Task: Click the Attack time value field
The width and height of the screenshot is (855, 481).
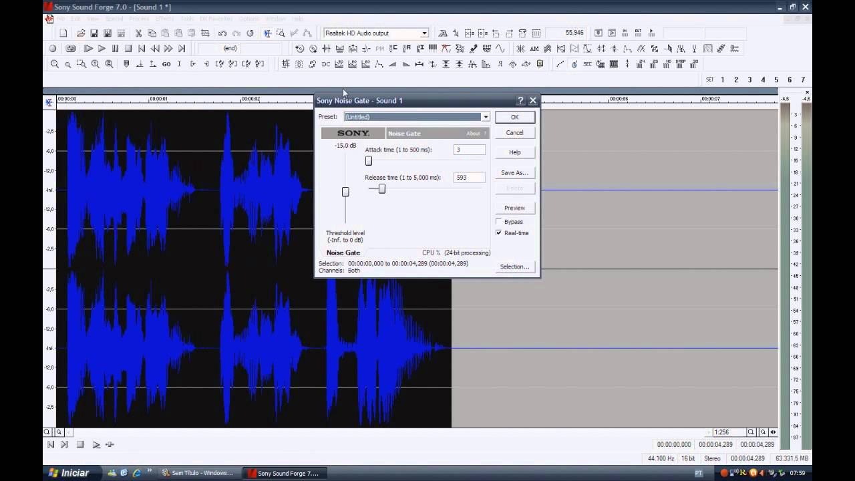Action: pos(469,150)
